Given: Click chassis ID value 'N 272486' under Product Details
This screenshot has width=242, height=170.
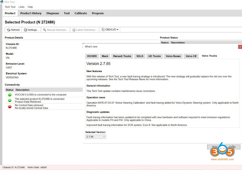Looking at the screenshot, I should click(11, 48).
